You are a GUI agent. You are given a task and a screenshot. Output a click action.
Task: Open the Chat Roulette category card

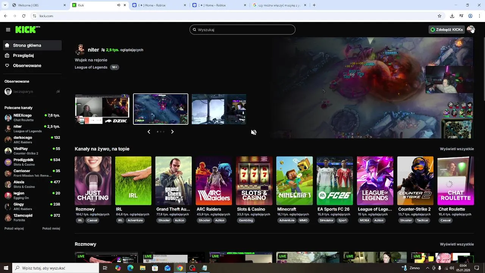456,181
